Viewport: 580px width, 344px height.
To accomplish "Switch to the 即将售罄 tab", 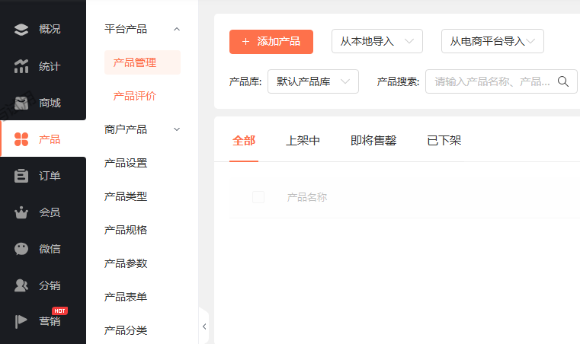I will (373, 140).
